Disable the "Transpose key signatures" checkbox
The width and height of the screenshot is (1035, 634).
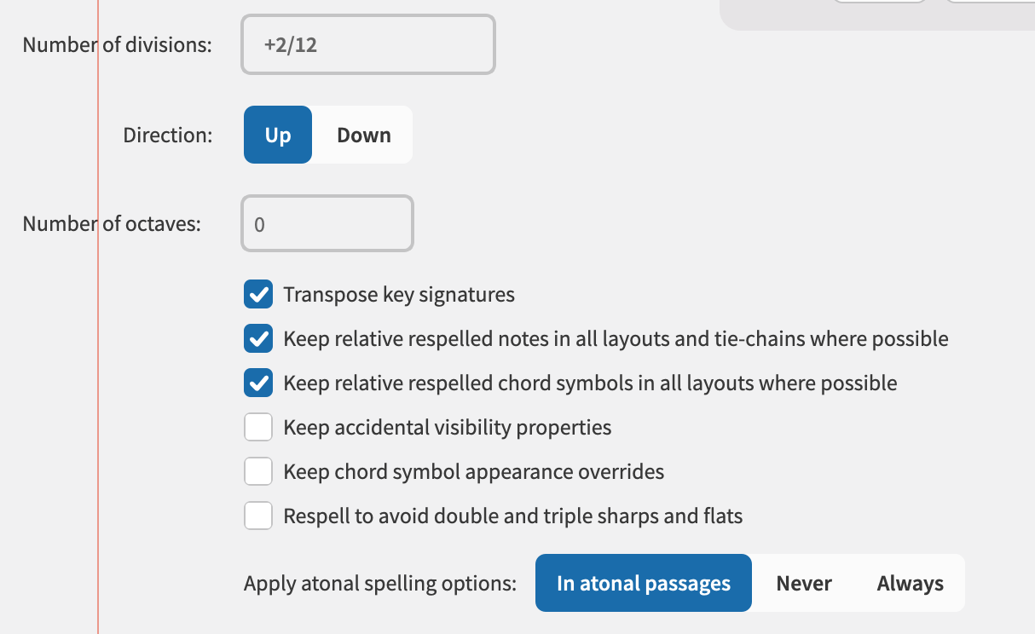[258, 294]
